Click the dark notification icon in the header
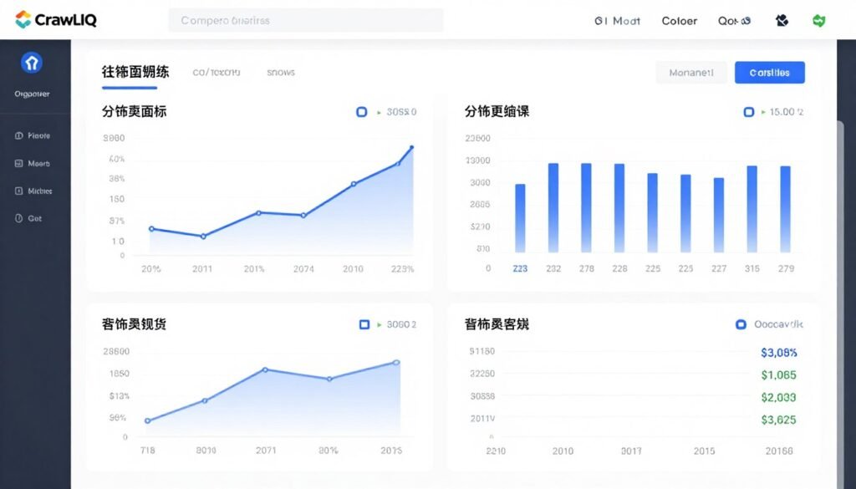The image size is (856, 489). [782, 19]
